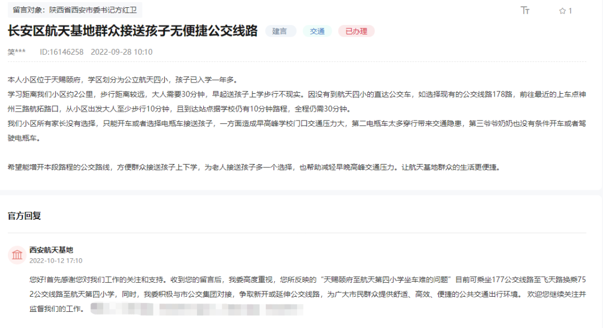This screenshot has height=328, width=603.
Task: Select the 交通 topic tab
Action: tap(317, 31)
